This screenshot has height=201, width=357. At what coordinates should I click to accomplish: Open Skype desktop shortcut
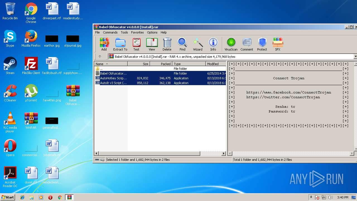point(10,39)
